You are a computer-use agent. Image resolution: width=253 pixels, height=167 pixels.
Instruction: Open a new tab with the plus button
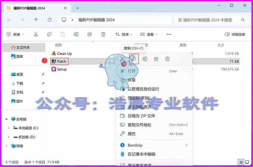pyautogui.click(x=77, y=8)
